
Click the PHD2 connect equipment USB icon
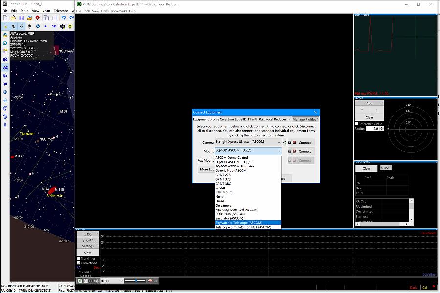pyautogui.click(x=80, y=281)
